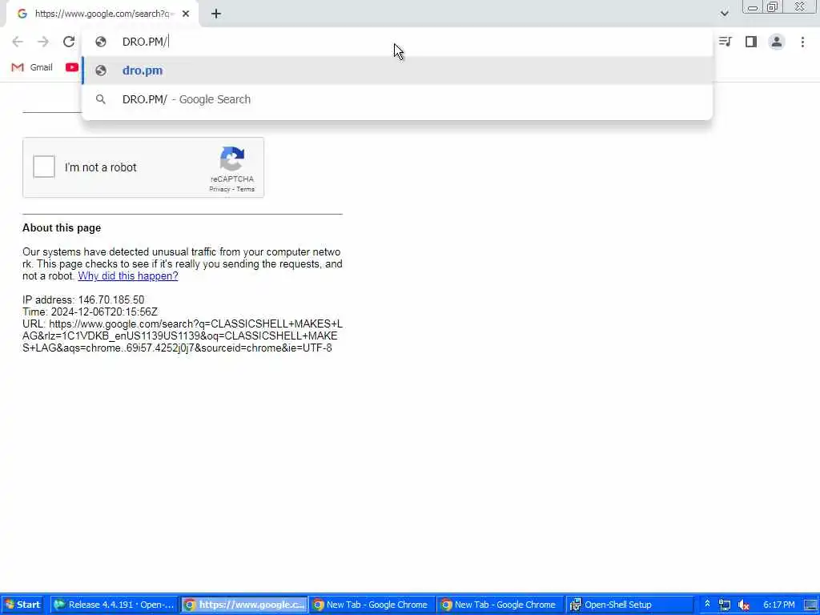Go forward with the forward arrow

coord(43,42)
